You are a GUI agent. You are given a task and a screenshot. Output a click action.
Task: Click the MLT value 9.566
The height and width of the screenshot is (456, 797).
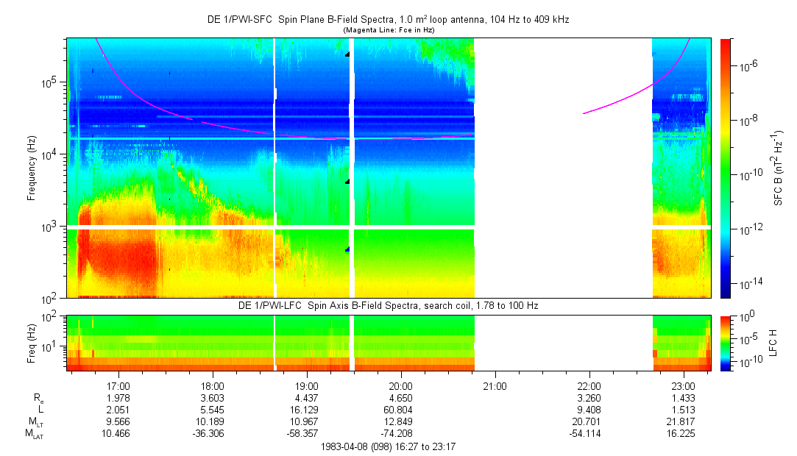[118, 421]
